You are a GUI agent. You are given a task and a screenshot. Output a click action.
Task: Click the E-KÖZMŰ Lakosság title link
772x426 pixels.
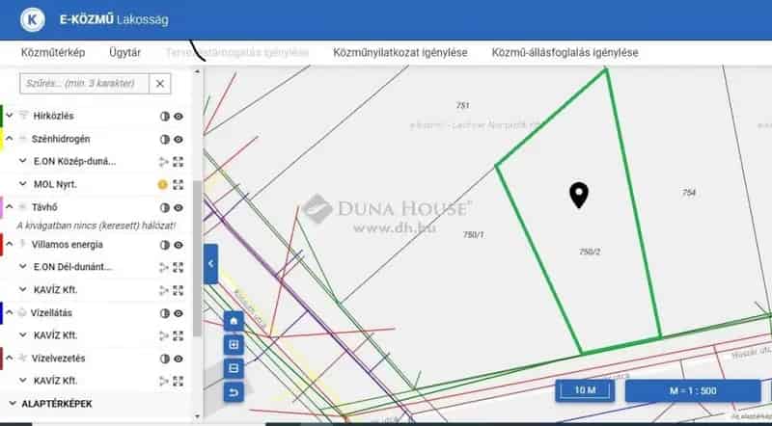click(x=114, y=20)
